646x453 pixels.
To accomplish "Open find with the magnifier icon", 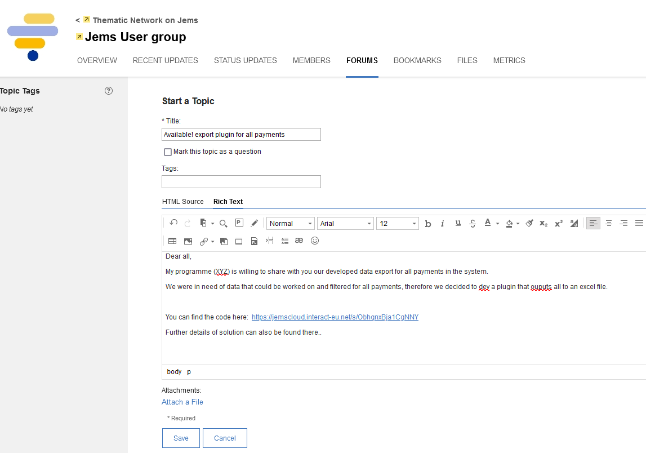I will (x=223, y=224).
